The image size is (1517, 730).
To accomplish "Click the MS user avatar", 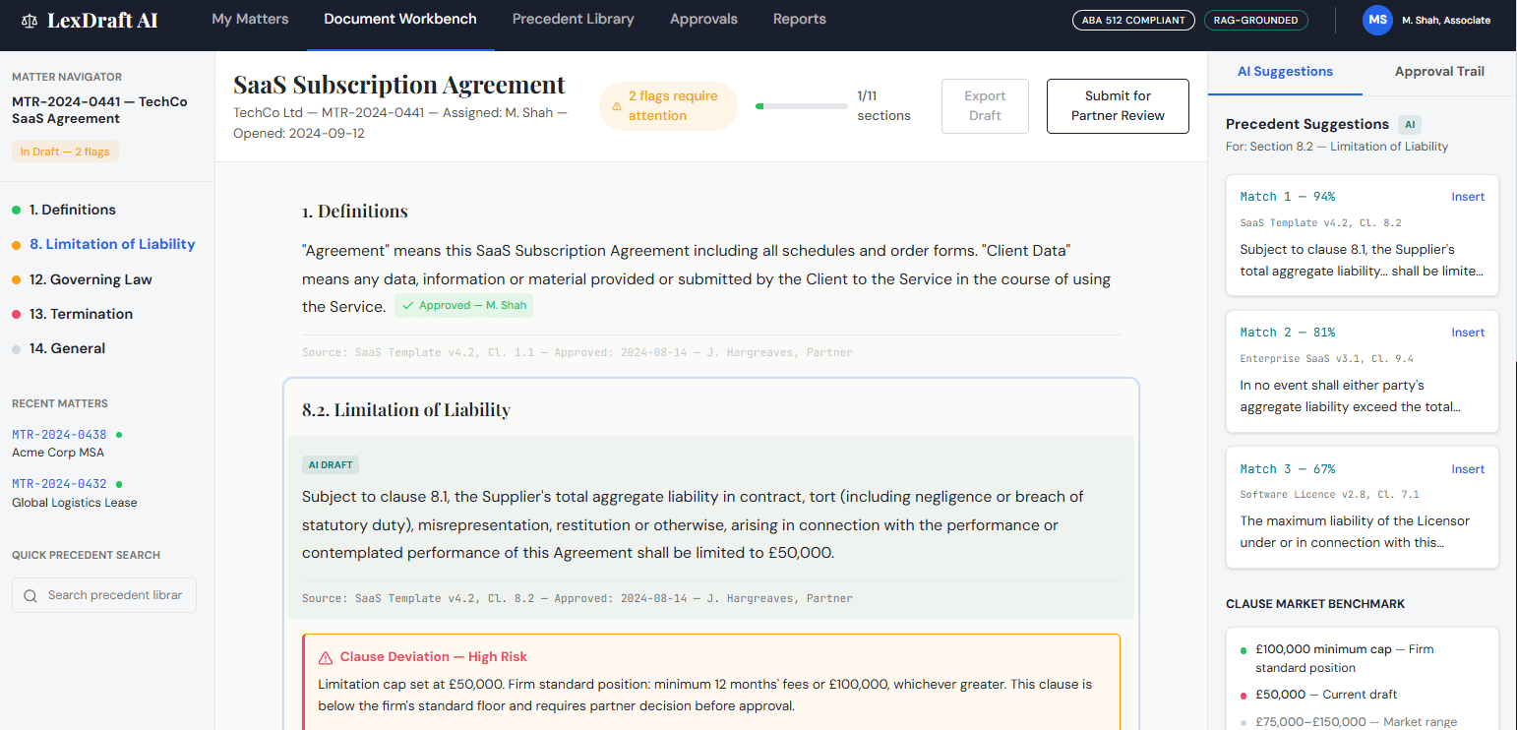I will pos(1377,20).
